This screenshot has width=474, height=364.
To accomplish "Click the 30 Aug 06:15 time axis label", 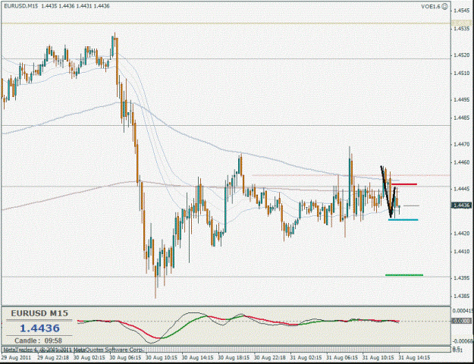I will pyautogui.click(x=125, y=357).
